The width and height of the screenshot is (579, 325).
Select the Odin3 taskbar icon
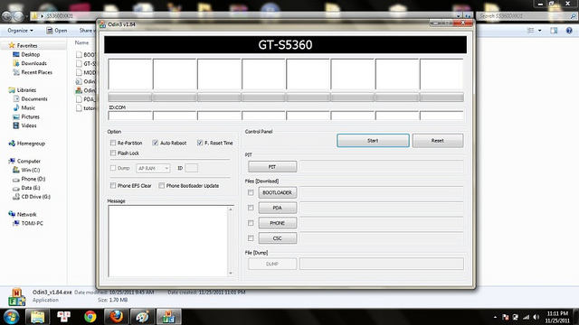coord(169,317)
